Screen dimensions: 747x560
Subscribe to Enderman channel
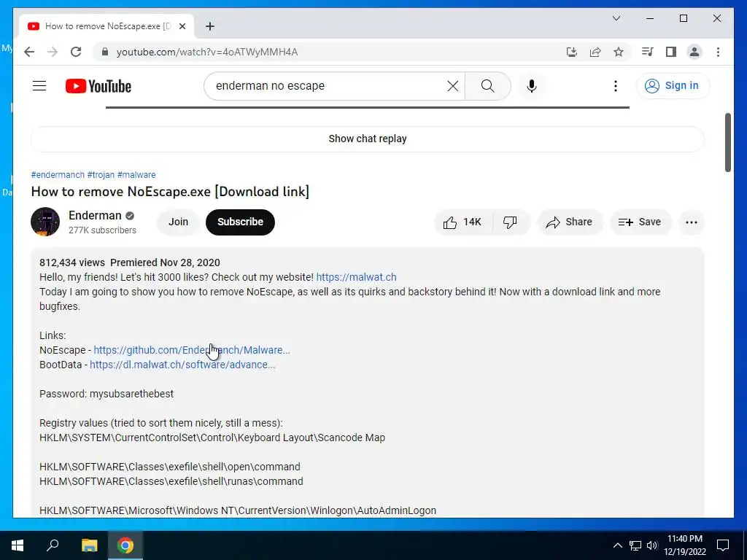coord(240,222)
